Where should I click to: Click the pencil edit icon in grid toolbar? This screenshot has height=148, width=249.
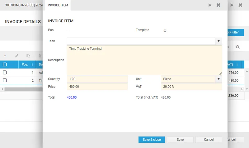(17, 56)
